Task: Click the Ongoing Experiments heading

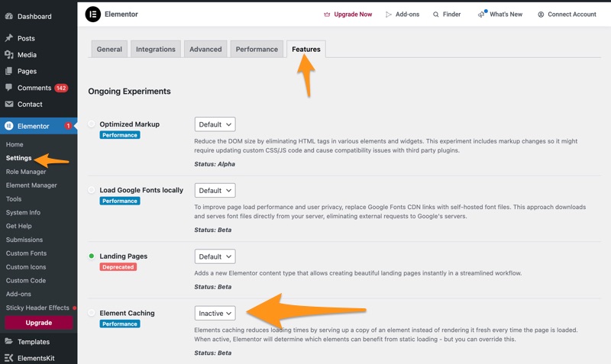Action: (129, 91)
